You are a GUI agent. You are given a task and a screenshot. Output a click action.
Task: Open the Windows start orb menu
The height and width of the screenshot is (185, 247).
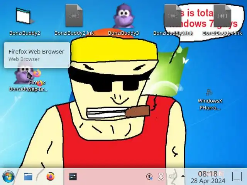tap(8, 177)
